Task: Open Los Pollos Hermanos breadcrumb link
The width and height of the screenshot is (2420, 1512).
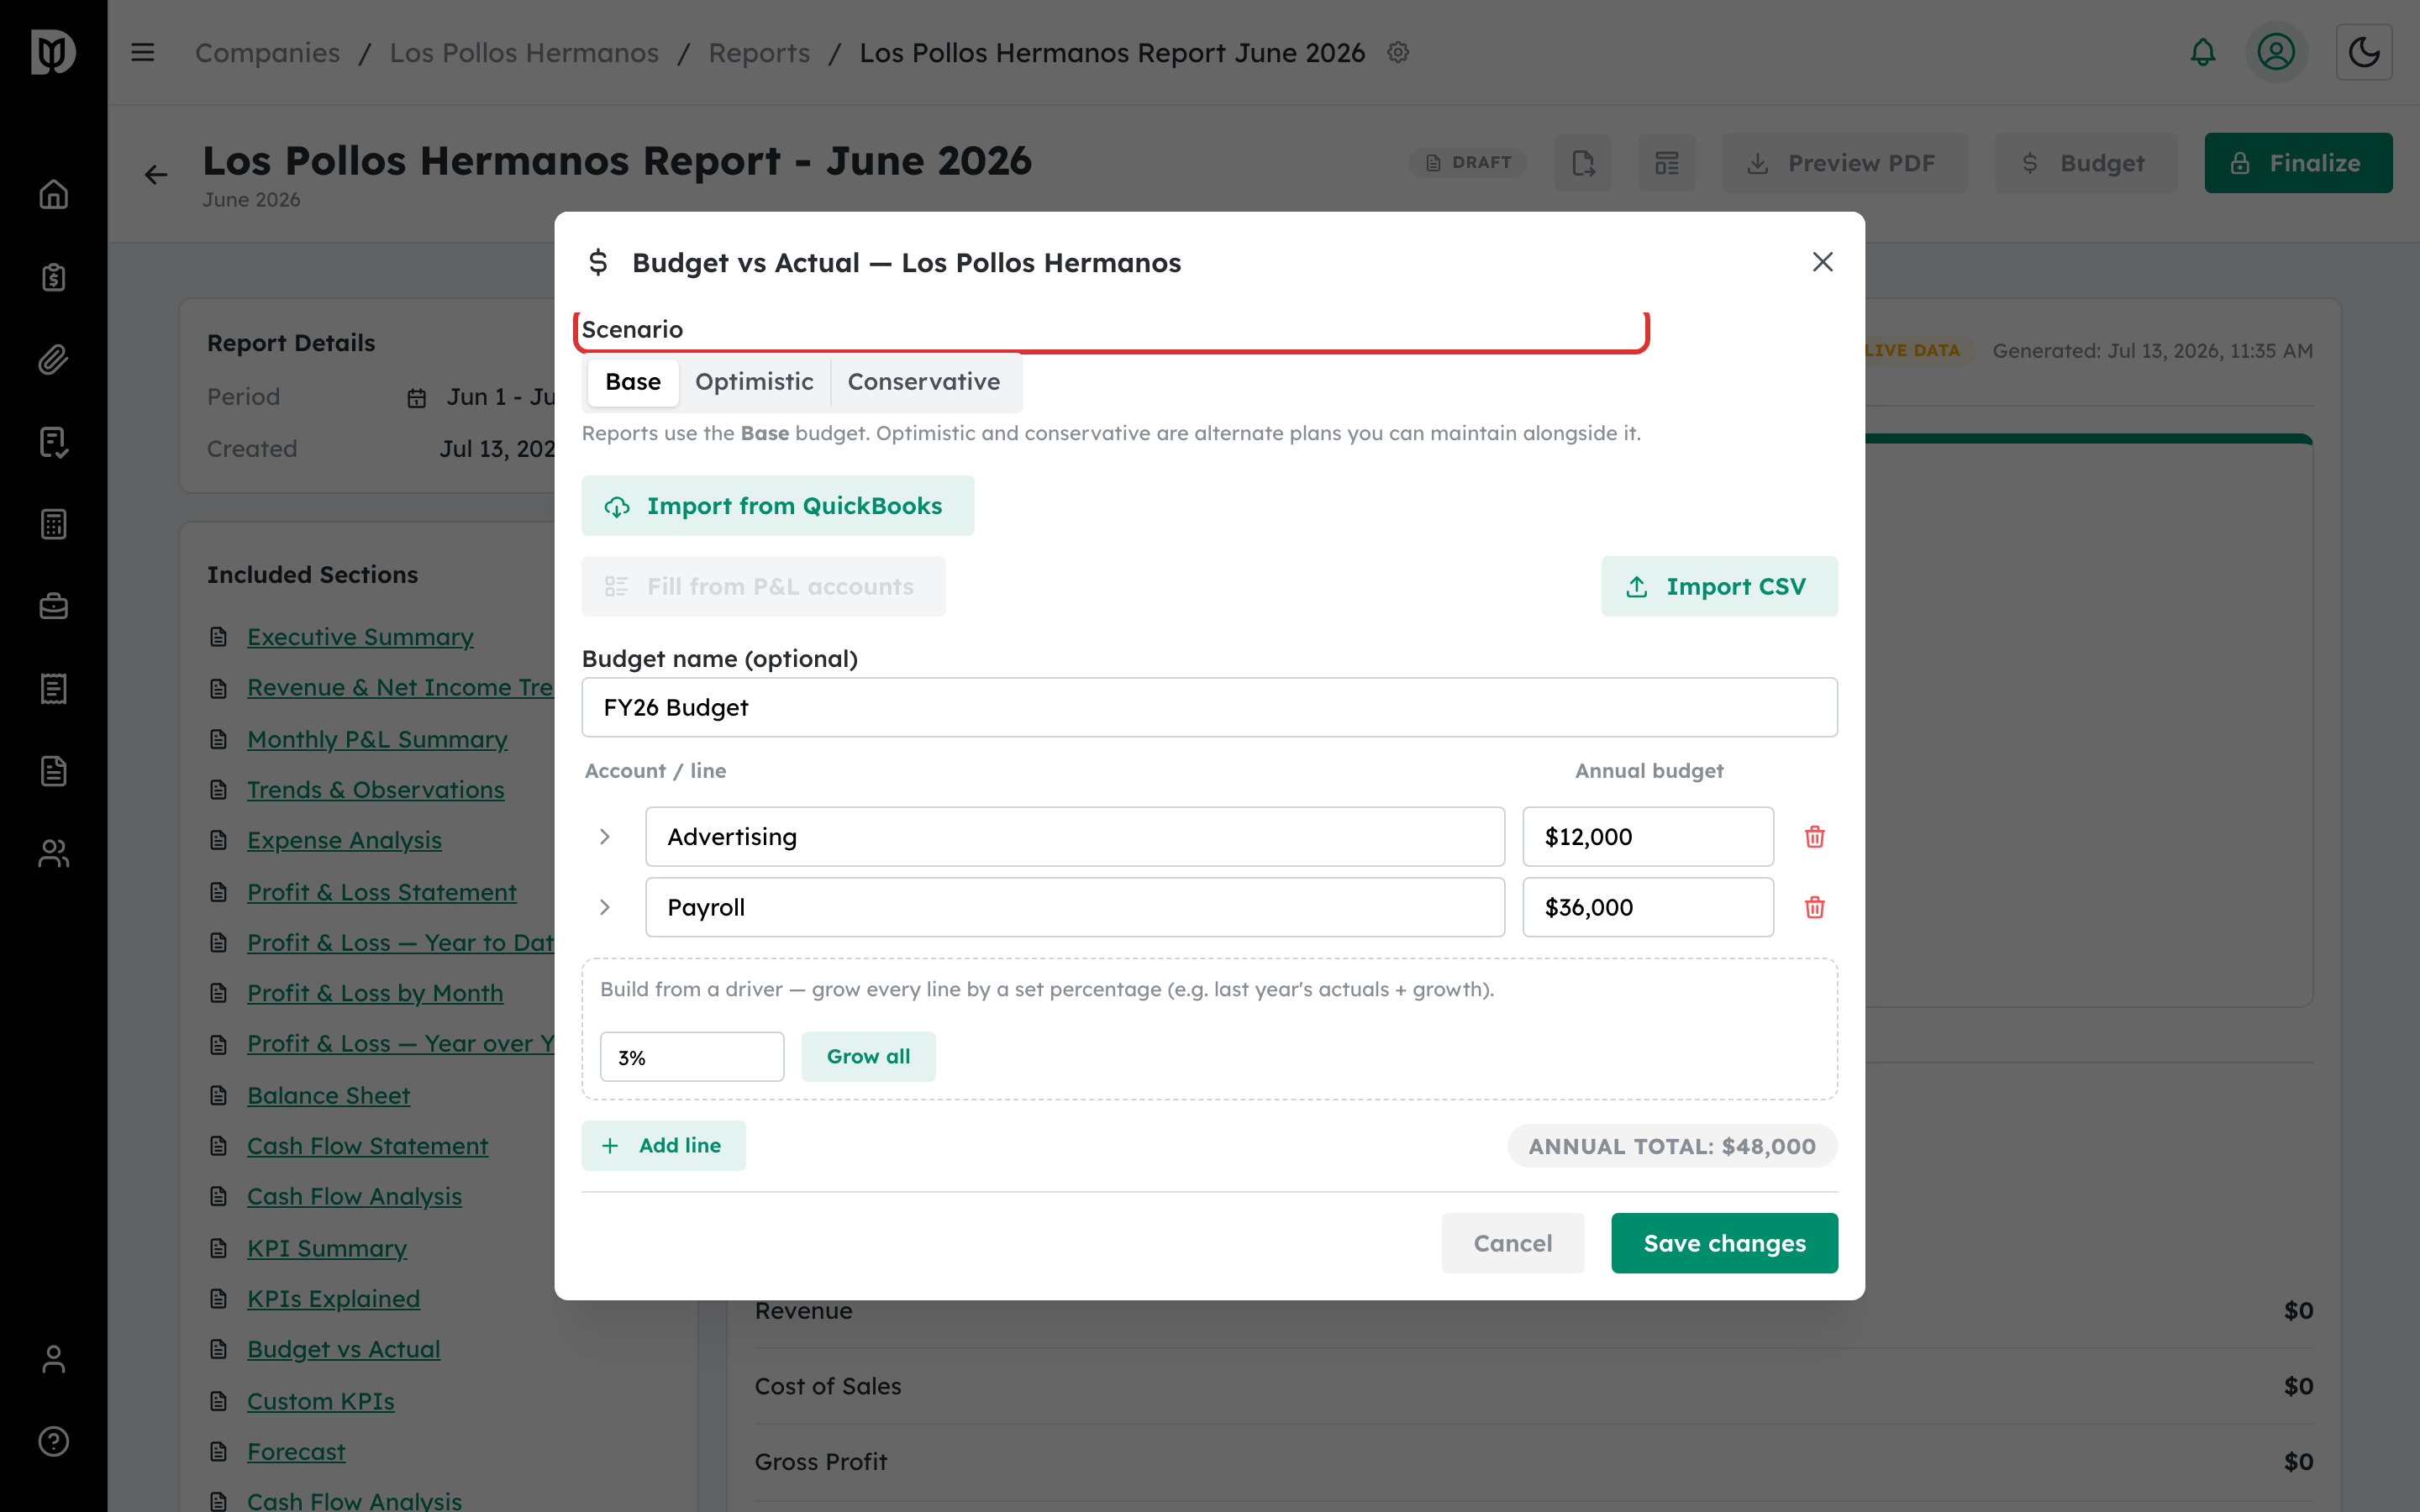Action: 524,52
